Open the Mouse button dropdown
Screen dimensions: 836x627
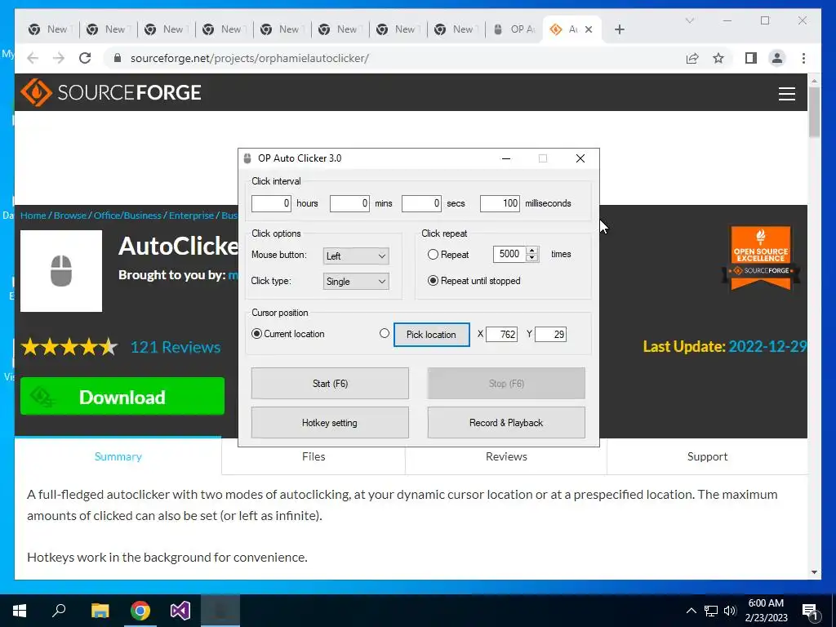coord(356,256)
